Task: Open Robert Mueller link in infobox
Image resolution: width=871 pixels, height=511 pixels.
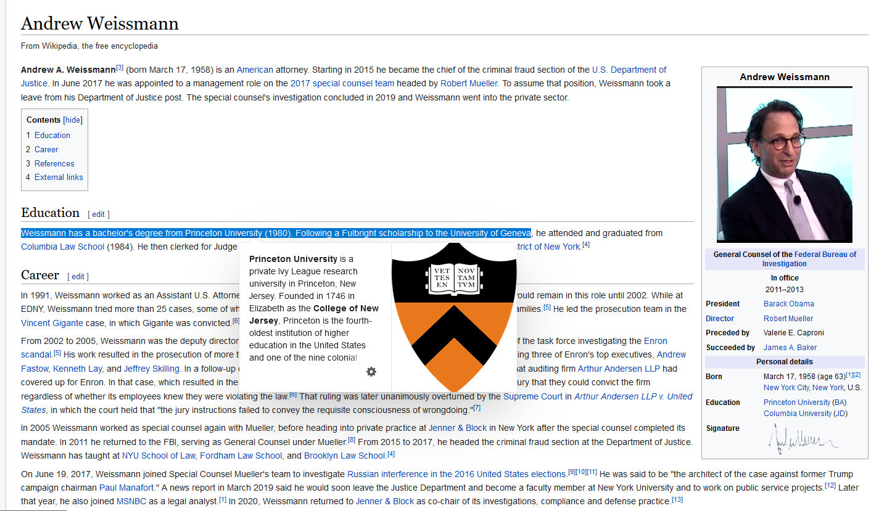Action: 788,319
